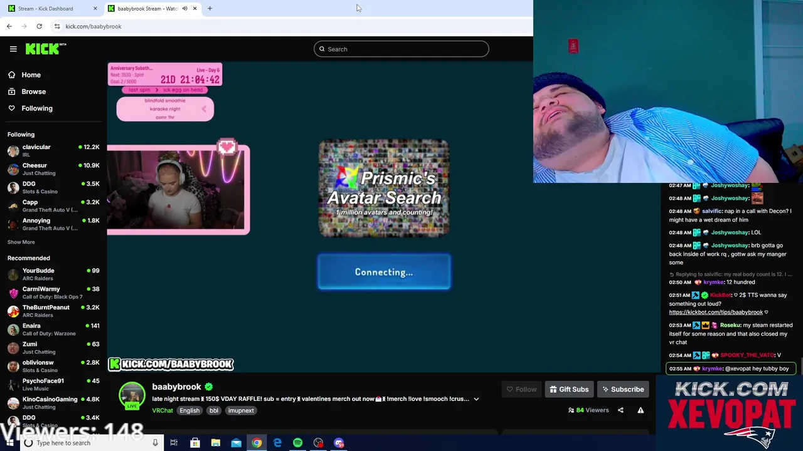
Task: Open CarmiWarmy recommended channel
Action: click(x=53, y=293)
